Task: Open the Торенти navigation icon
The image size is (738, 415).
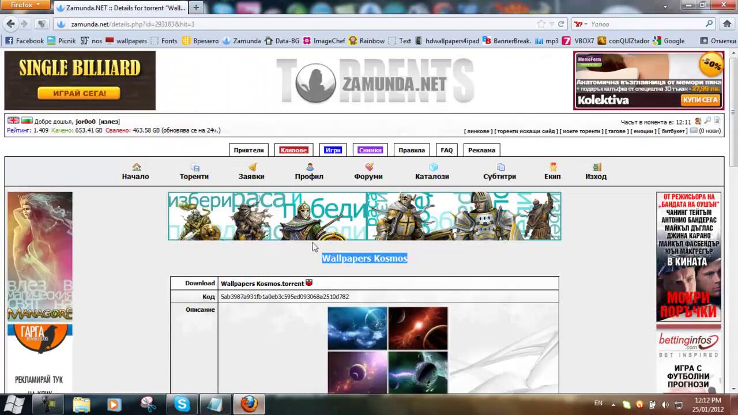Action: pos(194,167)
